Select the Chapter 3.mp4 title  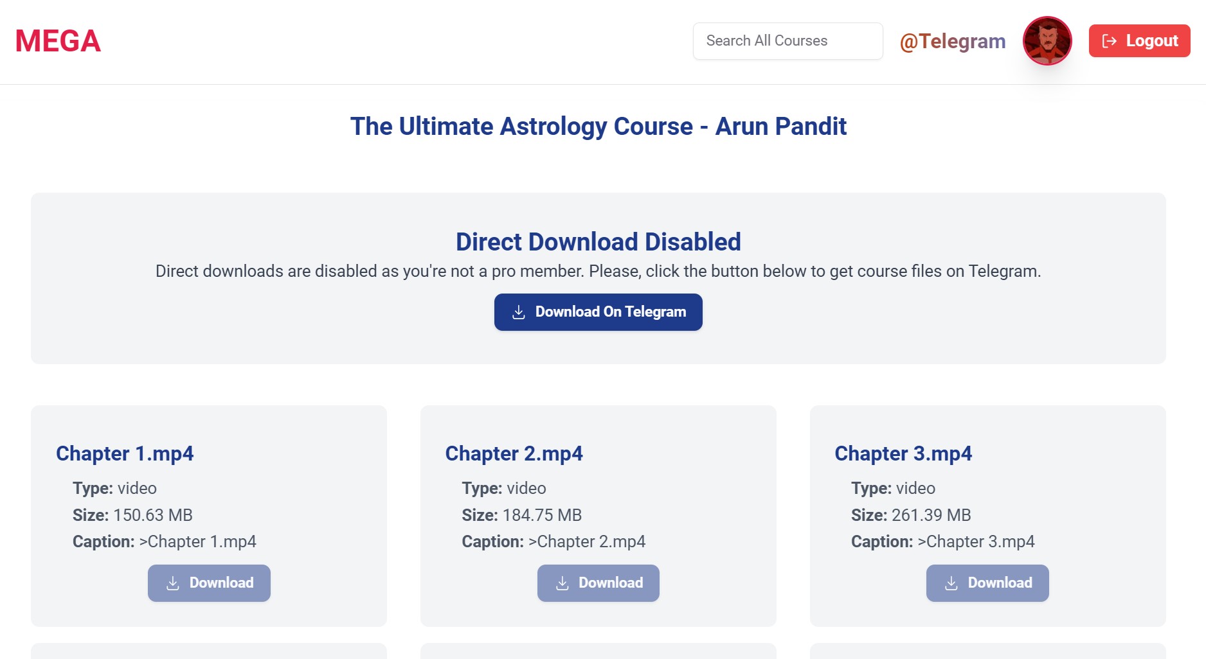click(903, 453)
